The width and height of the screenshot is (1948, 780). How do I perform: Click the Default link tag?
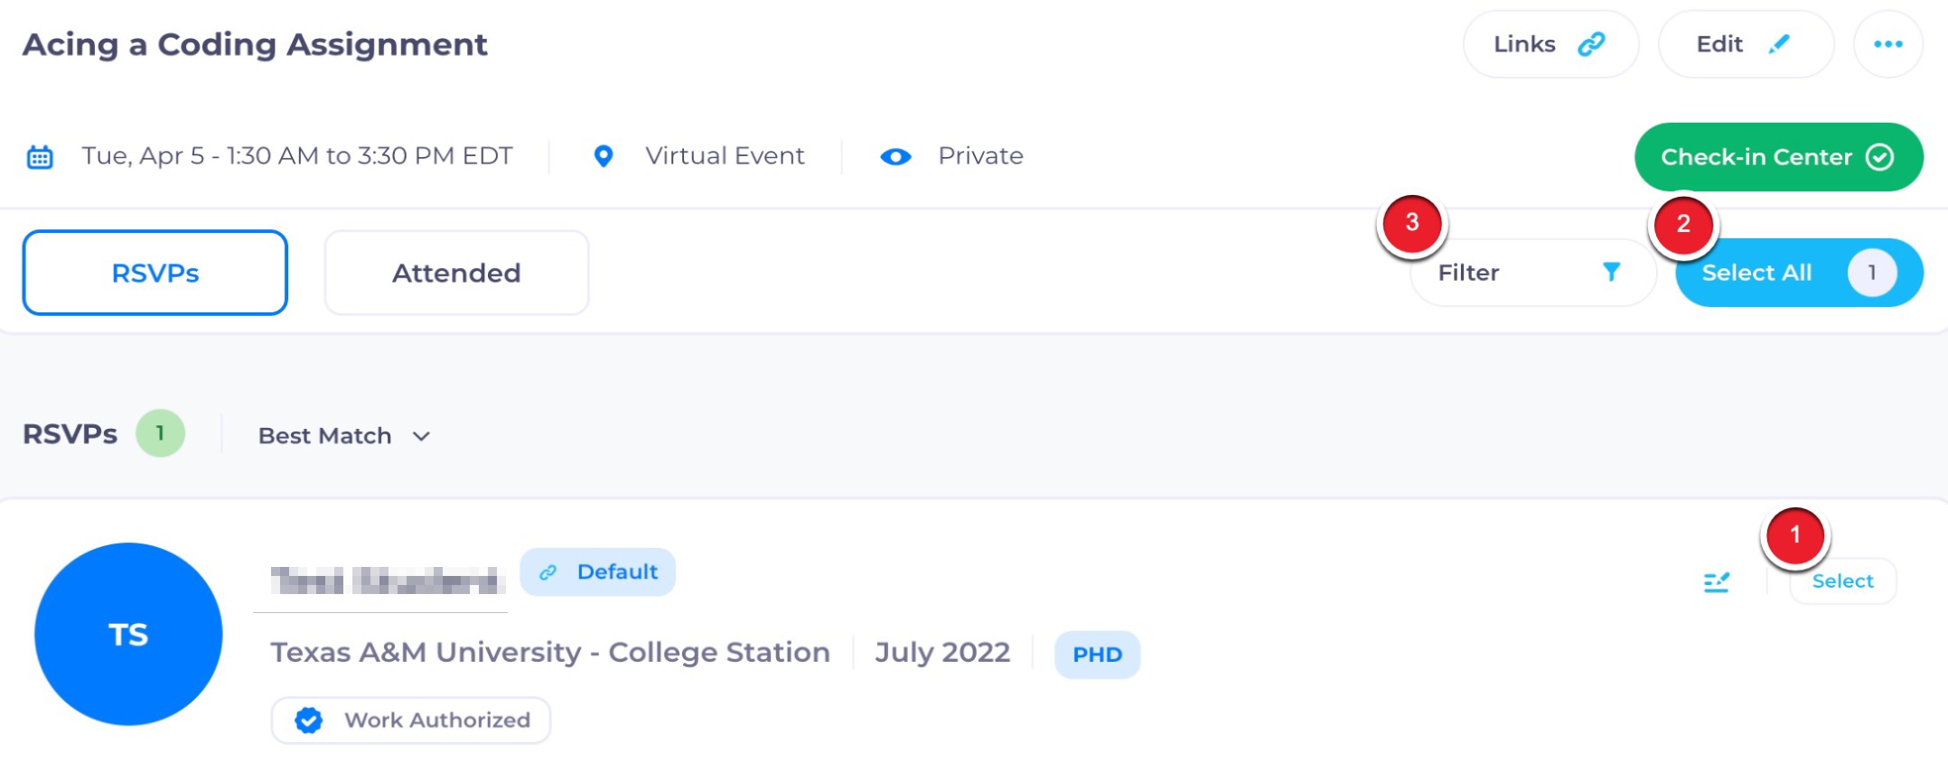click(x=598, y=572)
